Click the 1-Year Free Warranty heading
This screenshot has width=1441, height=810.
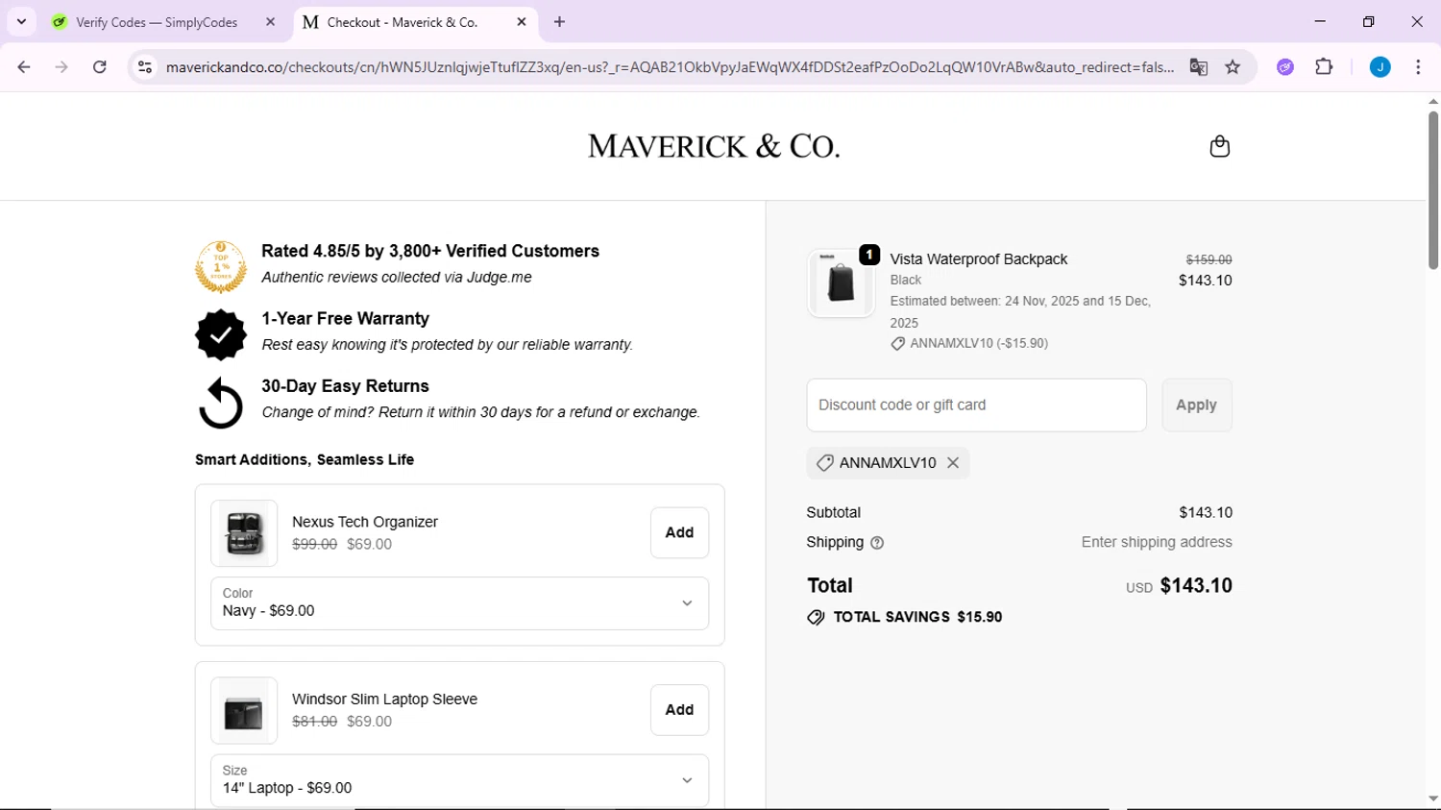(x=345, y=319)
